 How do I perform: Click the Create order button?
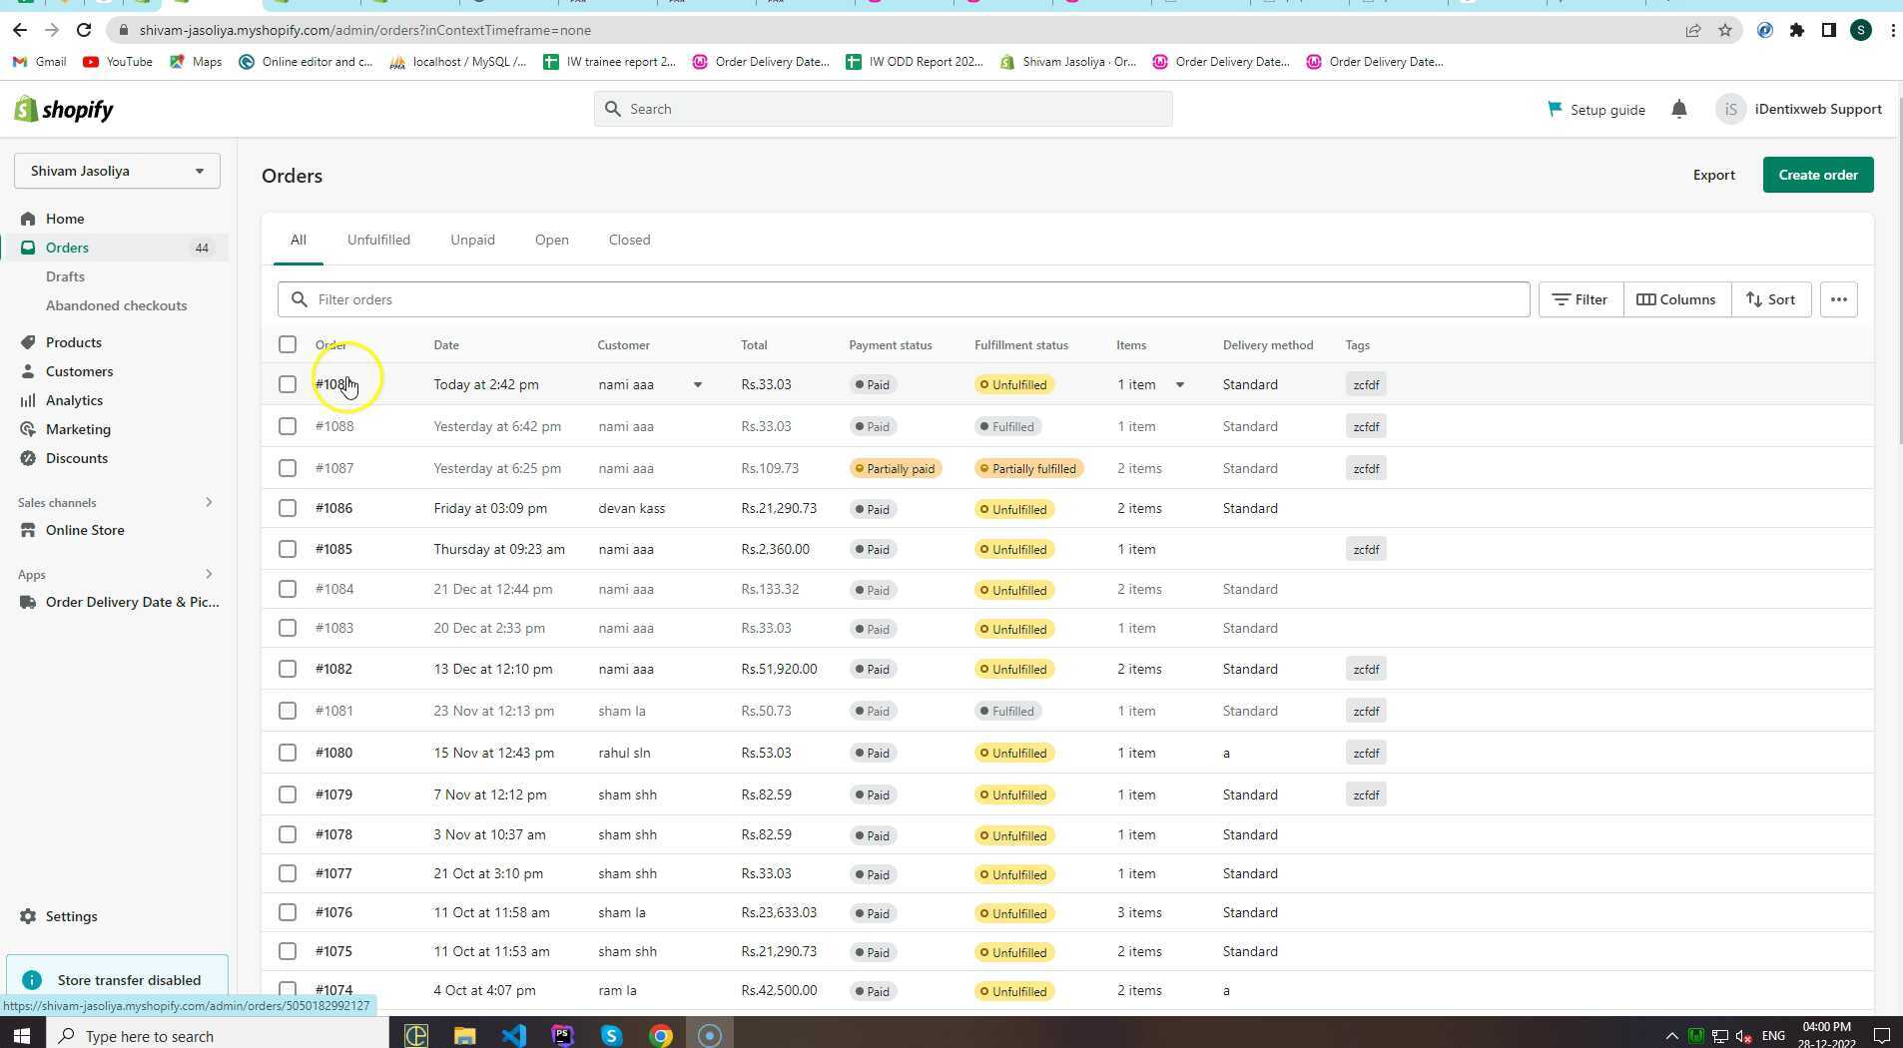(x=1817, y=175)
